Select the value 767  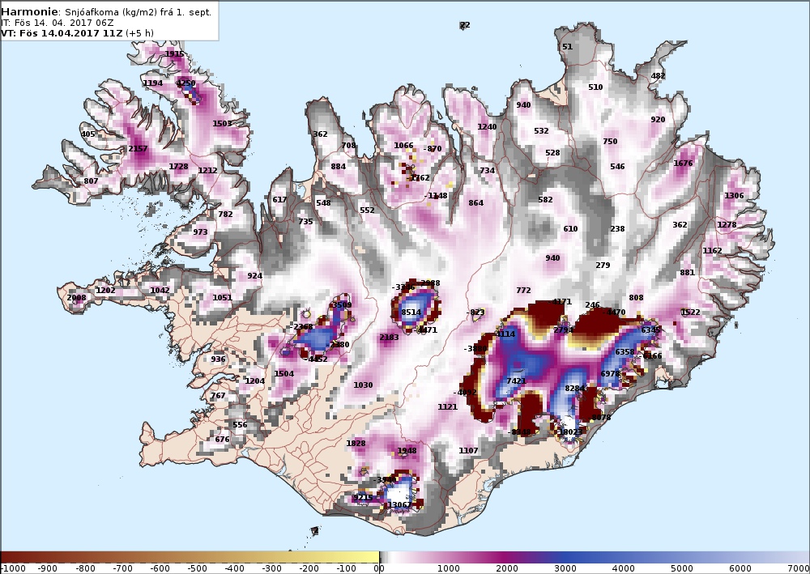tap(218, 395)
